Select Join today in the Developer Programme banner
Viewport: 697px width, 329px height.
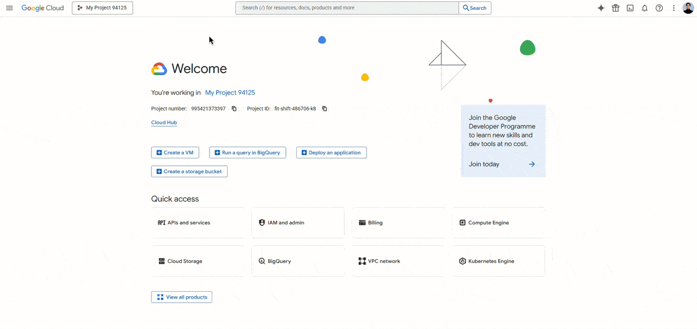tap(483, 164)
